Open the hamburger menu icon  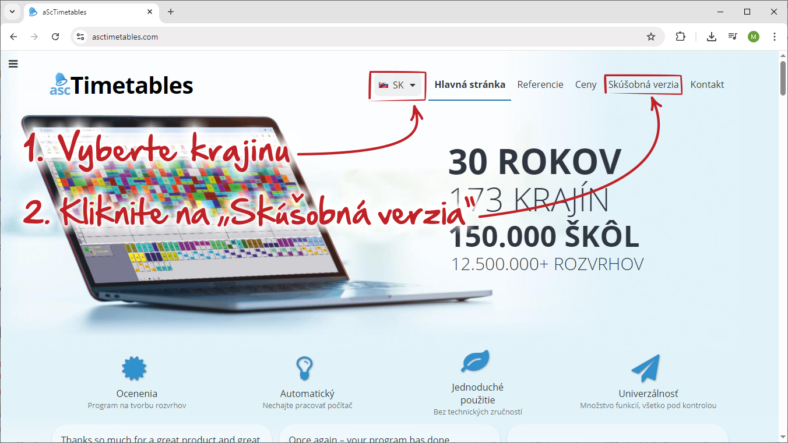point(13,64)
